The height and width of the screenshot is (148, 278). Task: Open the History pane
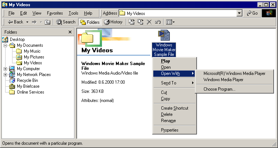pyautogui.click(x=113, y=22)
